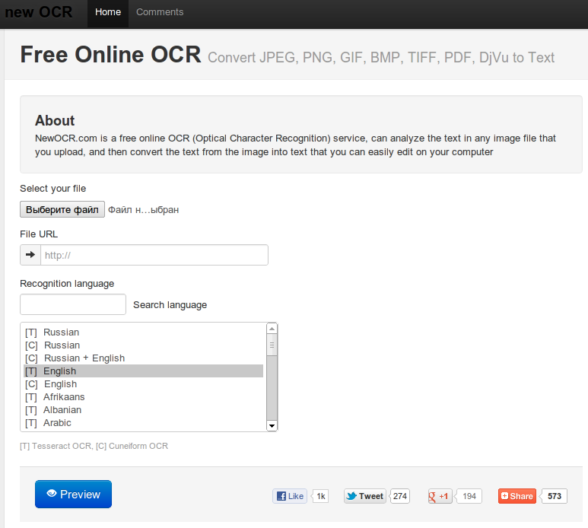Click the orange Share button
Image resolution: width=588 pixels, height=528 pixels.
tap(517, 496)
